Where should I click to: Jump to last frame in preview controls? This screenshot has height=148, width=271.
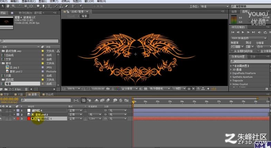[253, 32]
